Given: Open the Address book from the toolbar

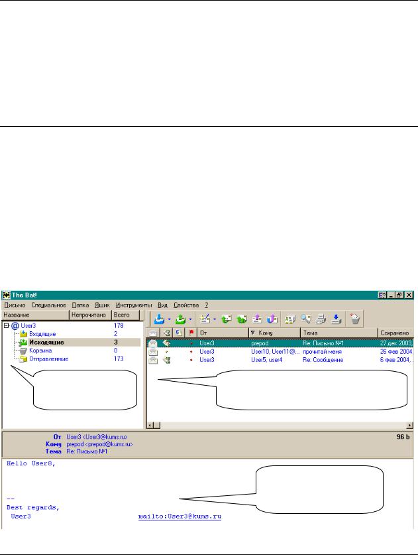Looking at the screenshot, I should point(290,319).
